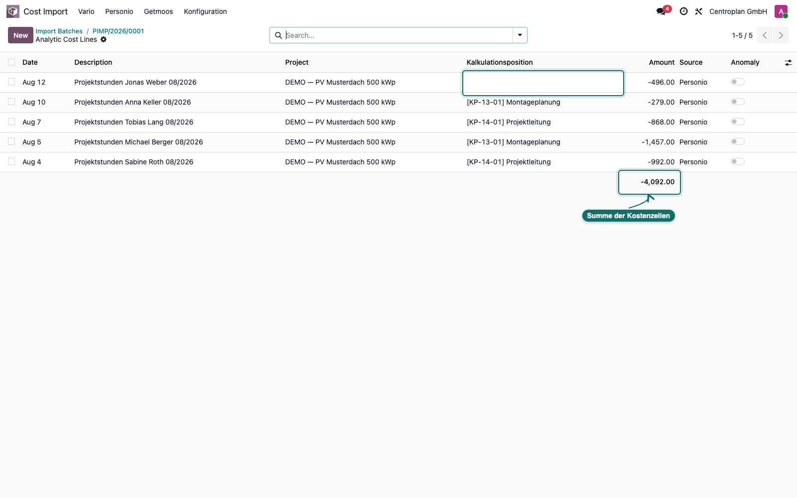Viewport: 797px width, 498px height.
Task: Sort by the Project column header
Action: click(x=297, y=62)
